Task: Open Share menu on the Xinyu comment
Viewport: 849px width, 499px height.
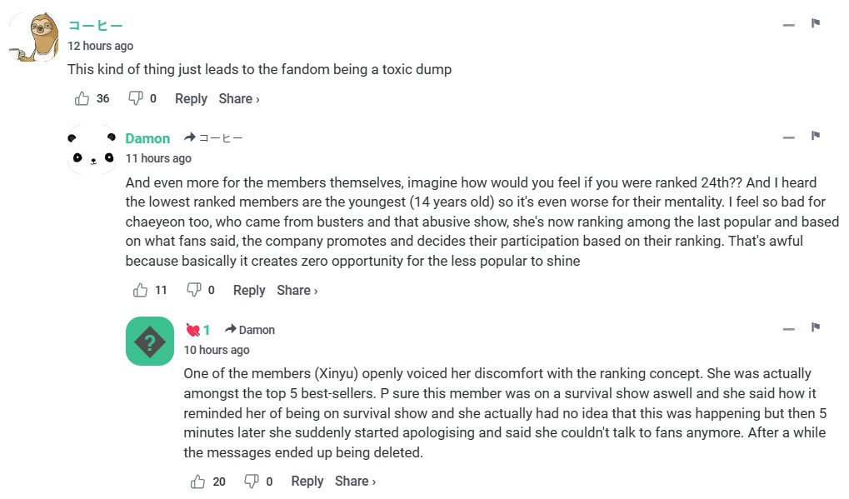Action: pos(356,482)
